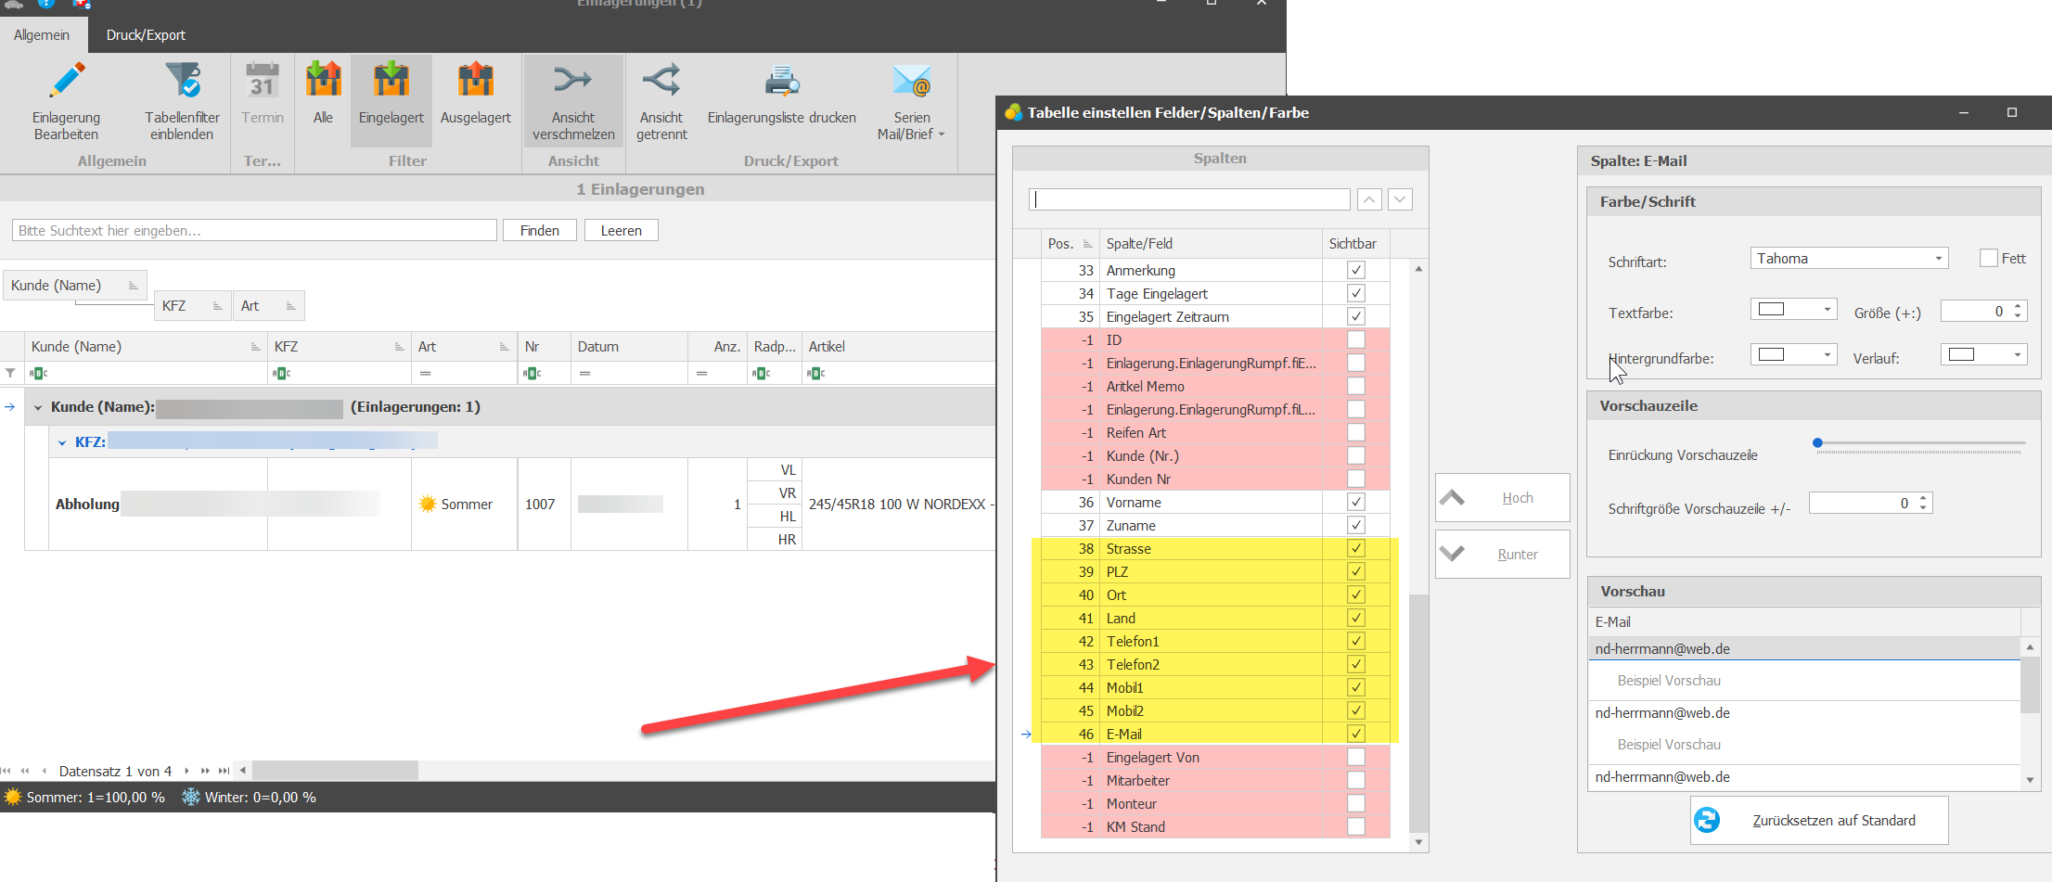Click the Sommer sun icon in status bar
Viewport: 2052px width, 882px height.
click(13, 798)
